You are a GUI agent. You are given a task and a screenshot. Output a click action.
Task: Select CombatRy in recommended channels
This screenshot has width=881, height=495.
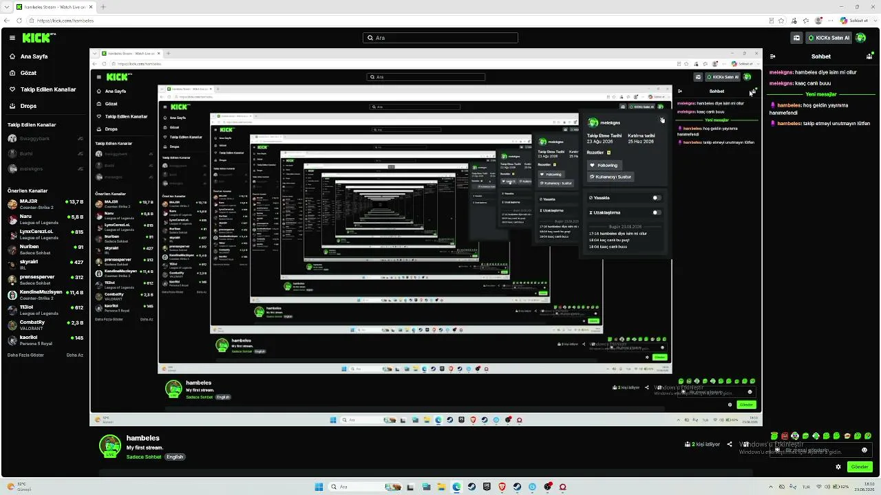tap(45, 325)
